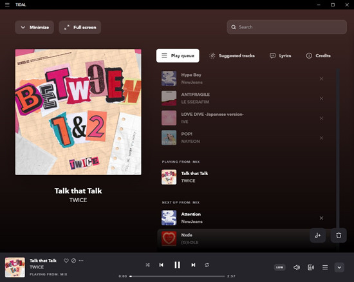Click the POP! album thumbnail
Image resolution: width=354 pixels, height=282 pixels.
169,138
